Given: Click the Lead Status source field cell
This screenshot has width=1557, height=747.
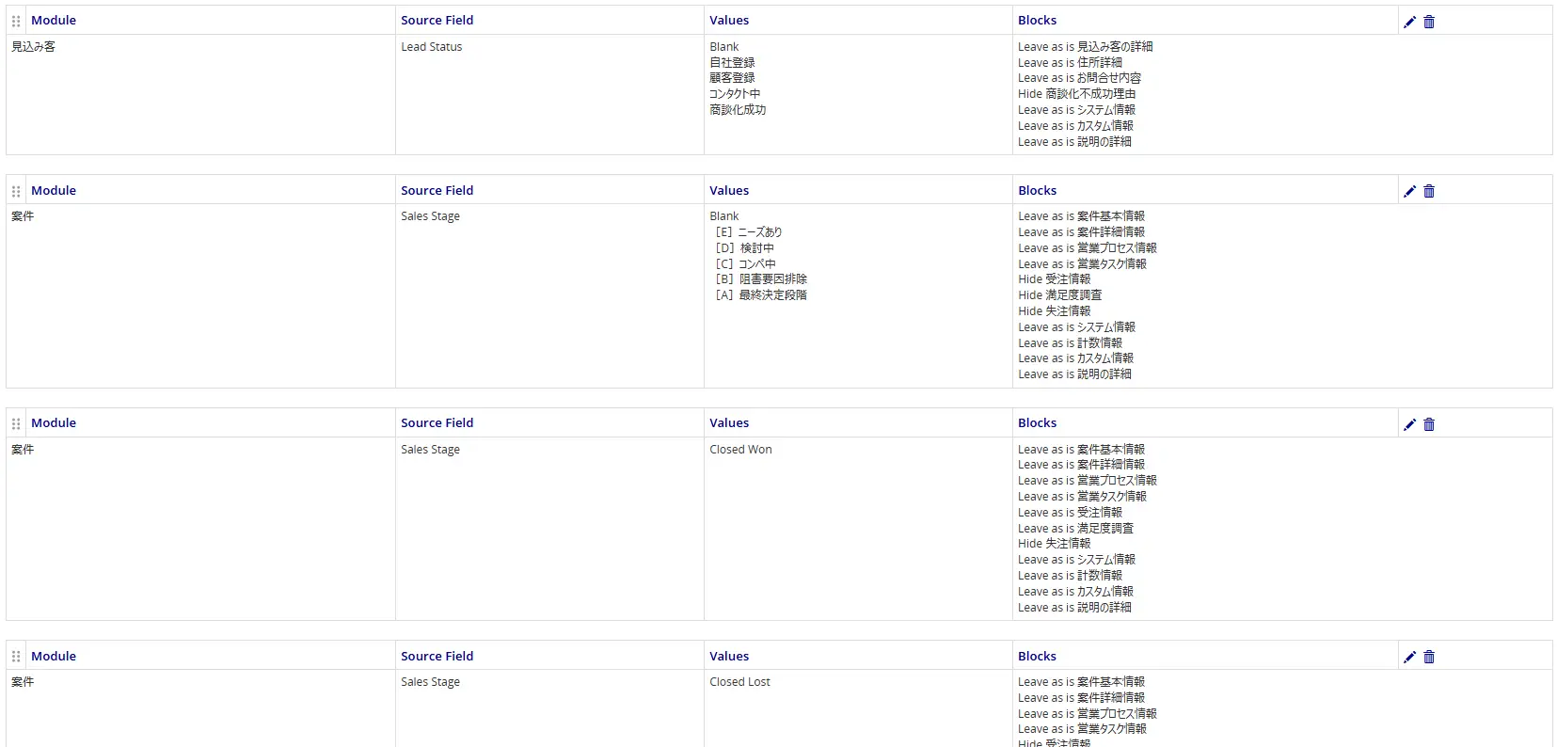Looking at the screenshot, I should click(431, 47).
